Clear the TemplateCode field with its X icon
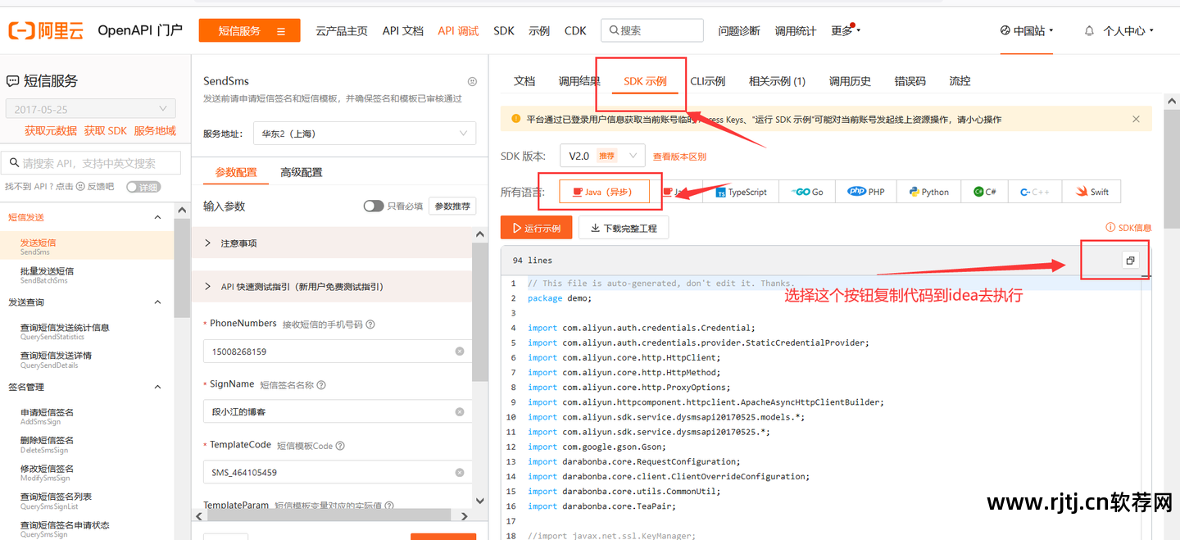This screenshot has height=540, width=1180. click(x=460, y=473)
